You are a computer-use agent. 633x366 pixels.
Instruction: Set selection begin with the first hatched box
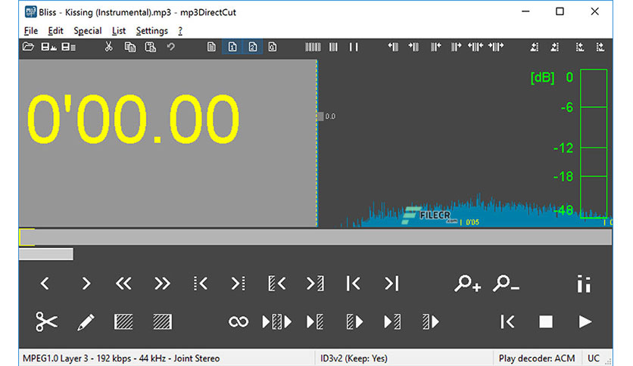[x=123, y=322]
